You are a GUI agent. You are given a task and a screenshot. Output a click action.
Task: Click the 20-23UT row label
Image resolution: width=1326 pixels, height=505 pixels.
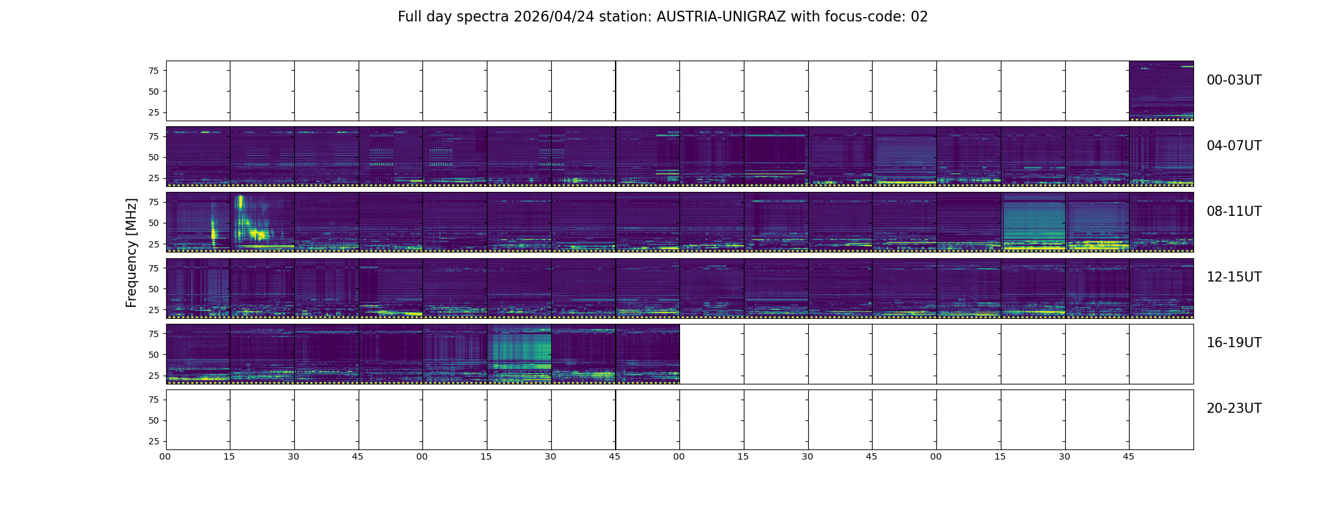pos(1234,408)
